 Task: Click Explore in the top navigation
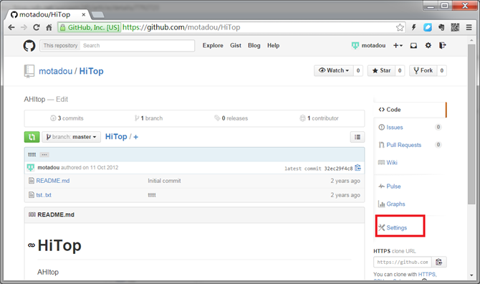click(x=213, y=46)
